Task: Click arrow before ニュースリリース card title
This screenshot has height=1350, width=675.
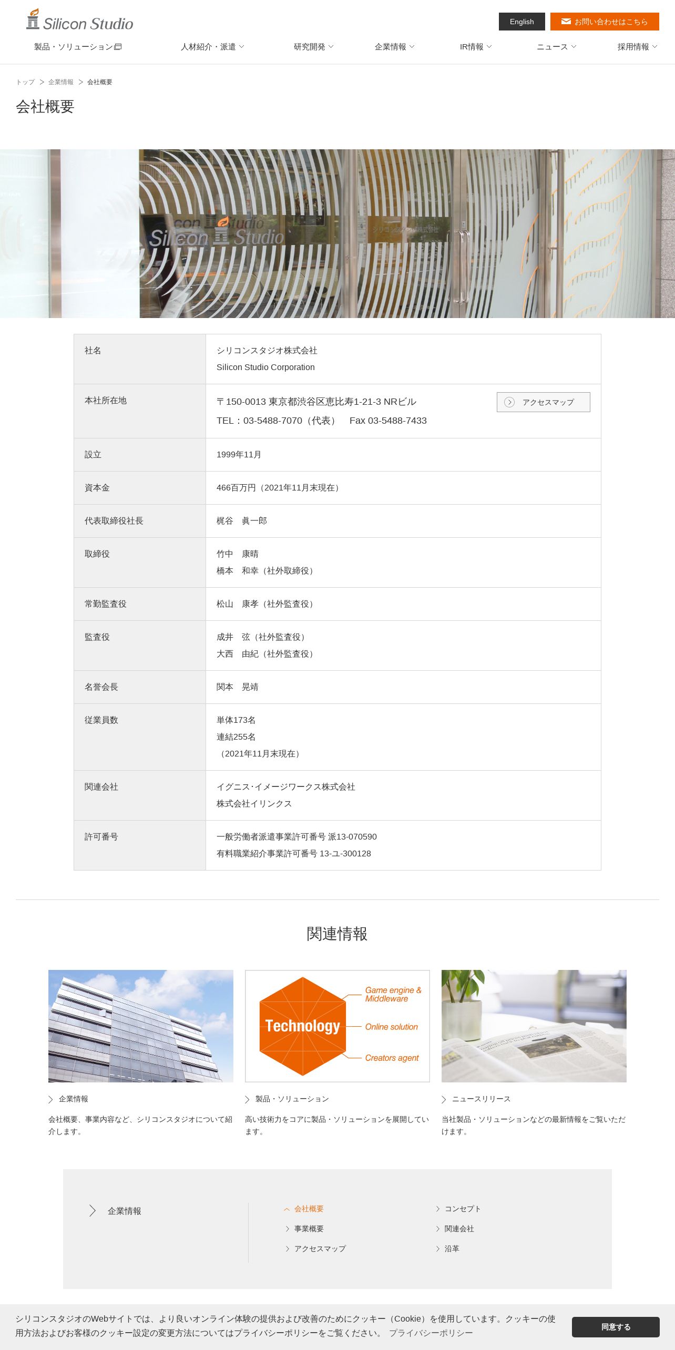Action: tap(444, 1099)
